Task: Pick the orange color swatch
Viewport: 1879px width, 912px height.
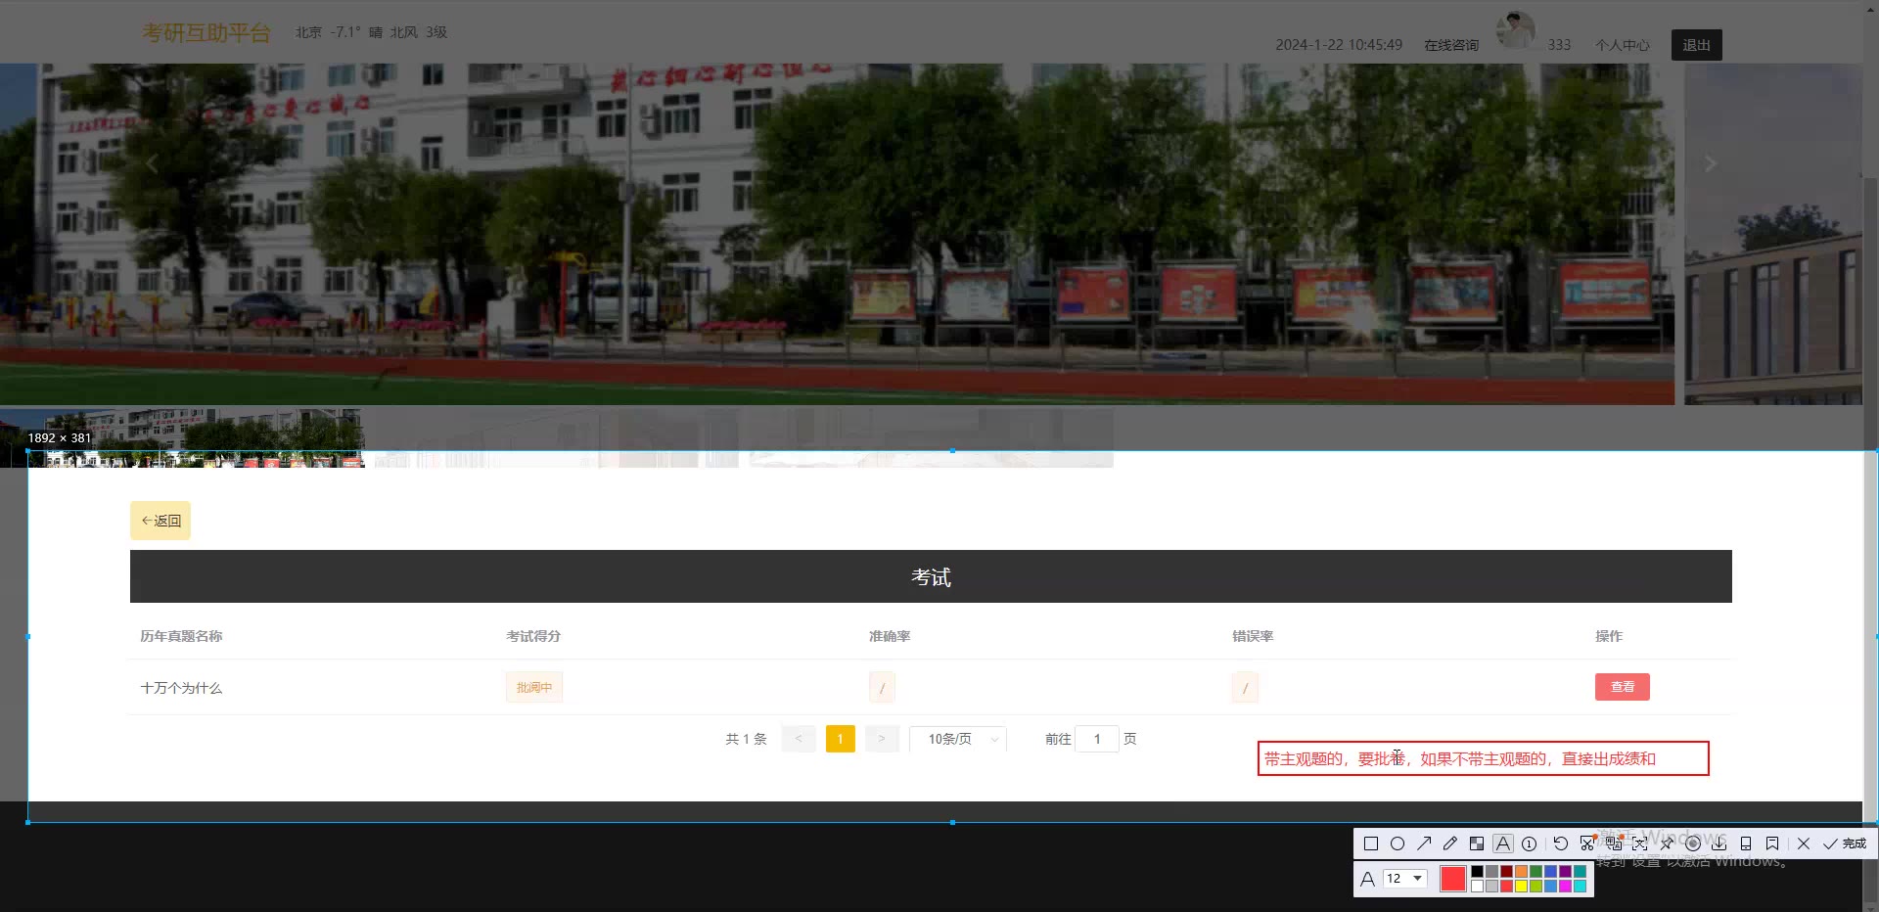Action: (1521, 871)
